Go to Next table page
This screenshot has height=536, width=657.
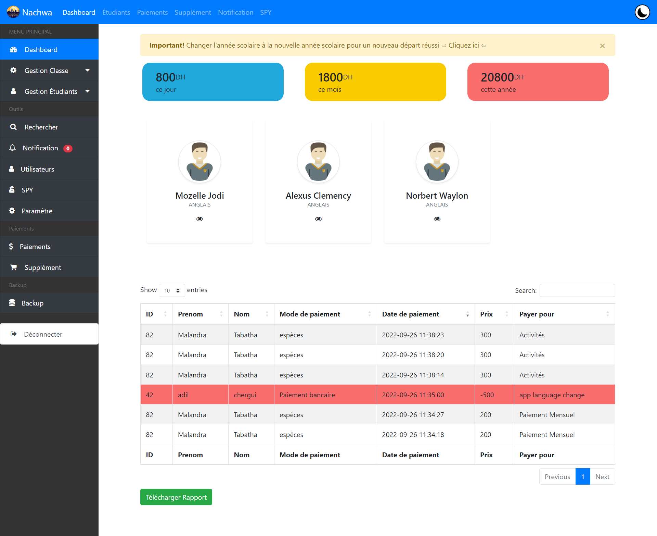602,477
